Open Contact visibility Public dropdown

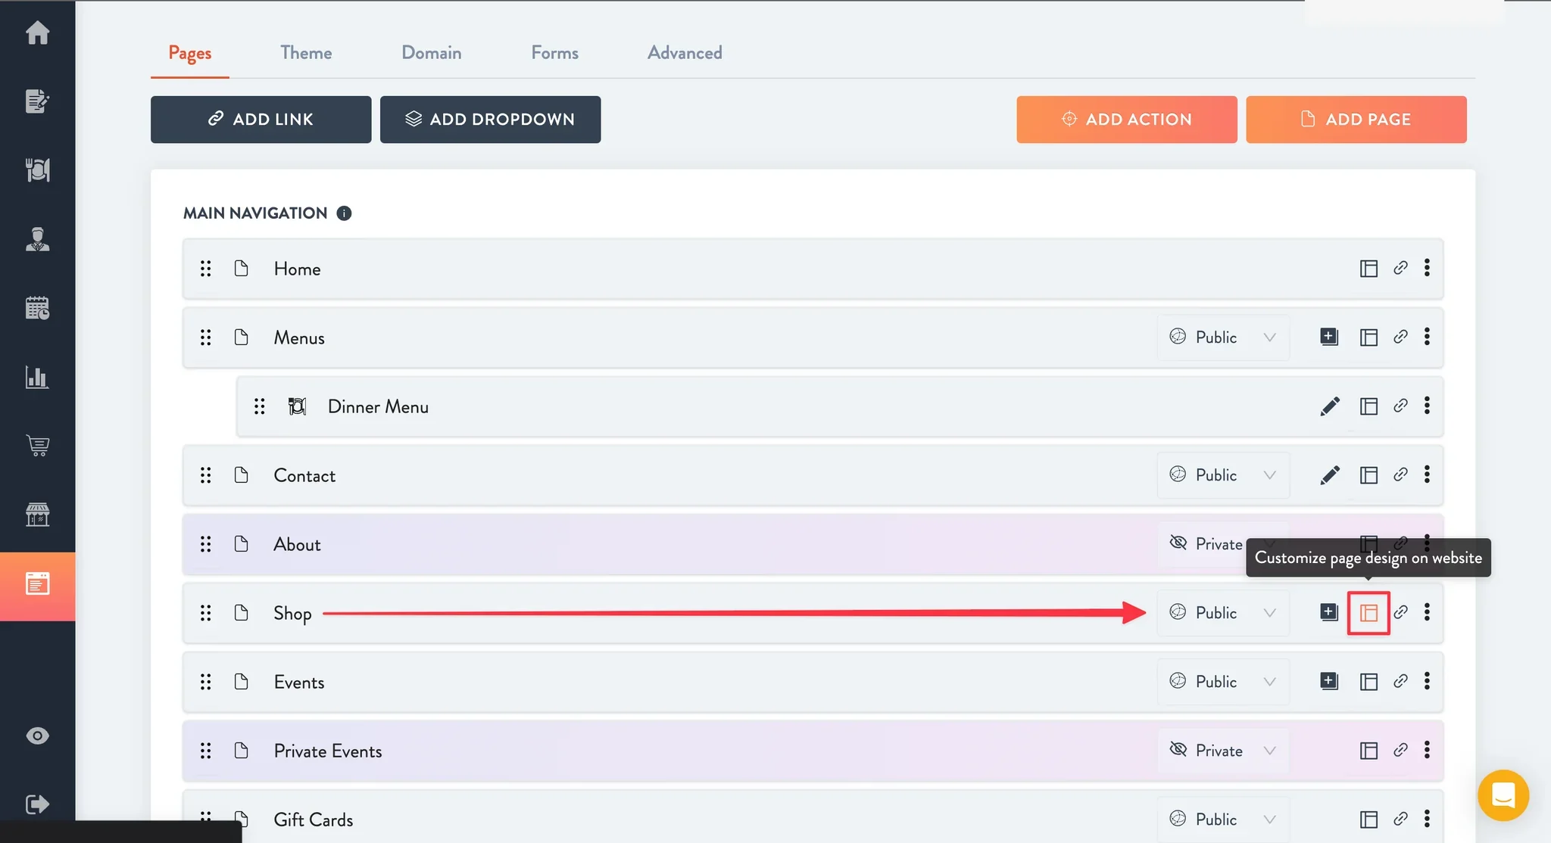tap(1223, 475)
